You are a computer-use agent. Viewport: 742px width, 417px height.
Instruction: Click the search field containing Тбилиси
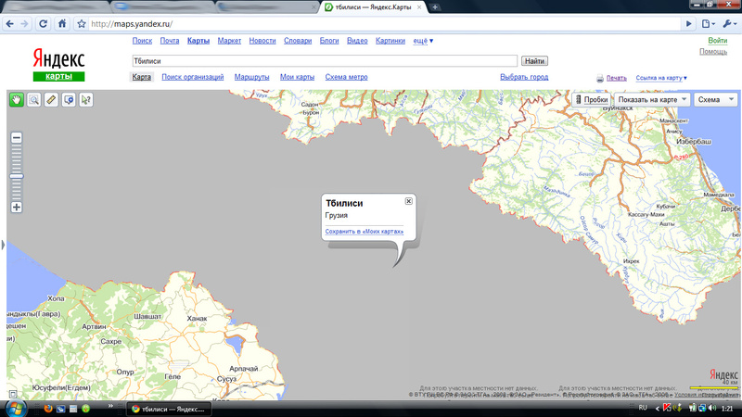(x=325, y=60)
